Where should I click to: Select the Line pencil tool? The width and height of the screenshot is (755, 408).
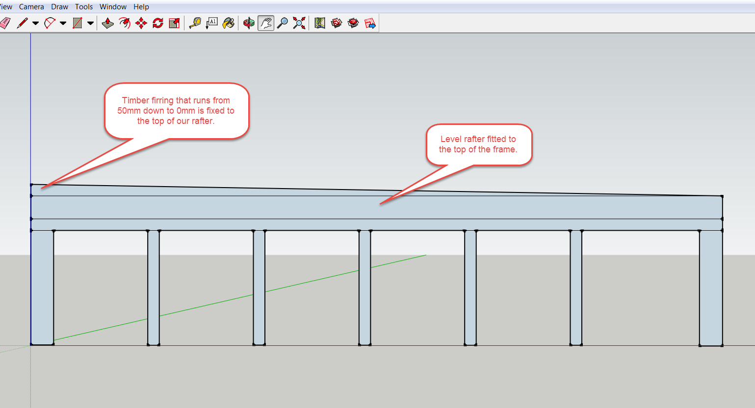(22, 23)
